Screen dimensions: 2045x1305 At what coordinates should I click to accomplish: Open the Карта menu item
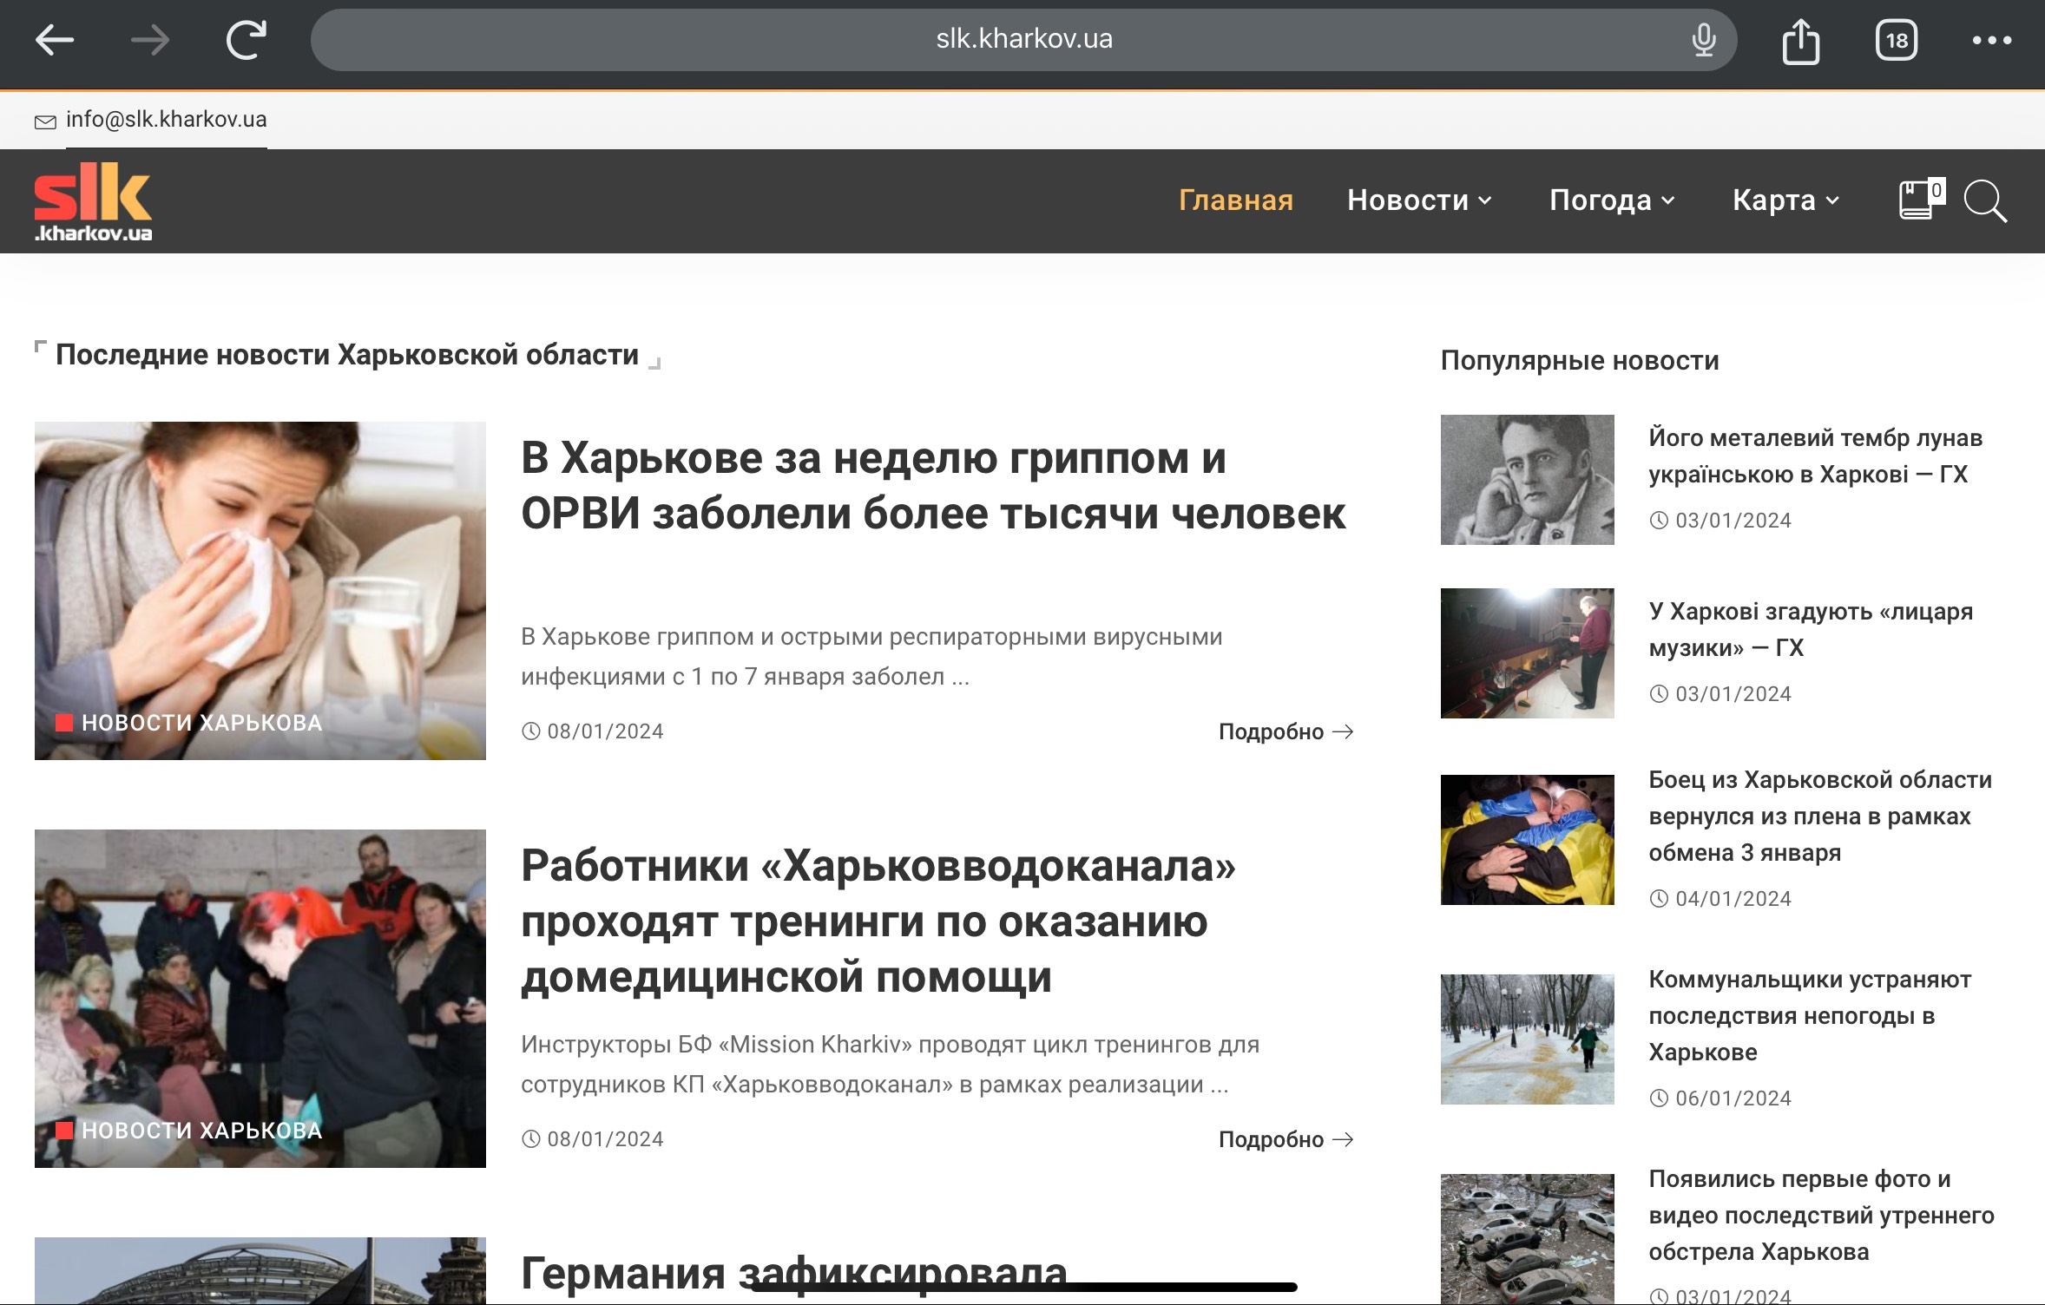point(1774,200)
